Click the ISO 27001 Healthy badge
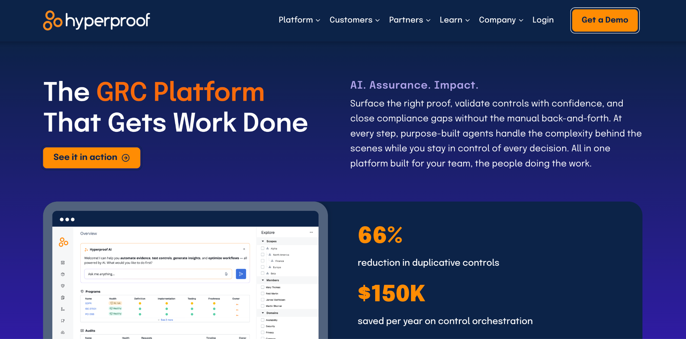This screenshot has height=339, width=686. click(116, 309)
